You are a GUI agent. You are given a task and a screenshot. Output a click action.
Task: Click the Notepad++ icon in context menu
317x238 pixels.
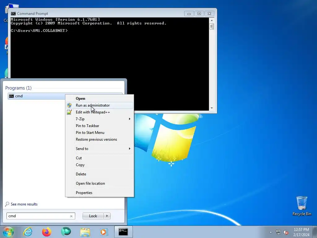(x=69, y=112)
